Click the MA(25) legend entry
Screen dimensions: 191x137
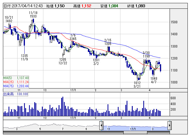coord(16,82)
